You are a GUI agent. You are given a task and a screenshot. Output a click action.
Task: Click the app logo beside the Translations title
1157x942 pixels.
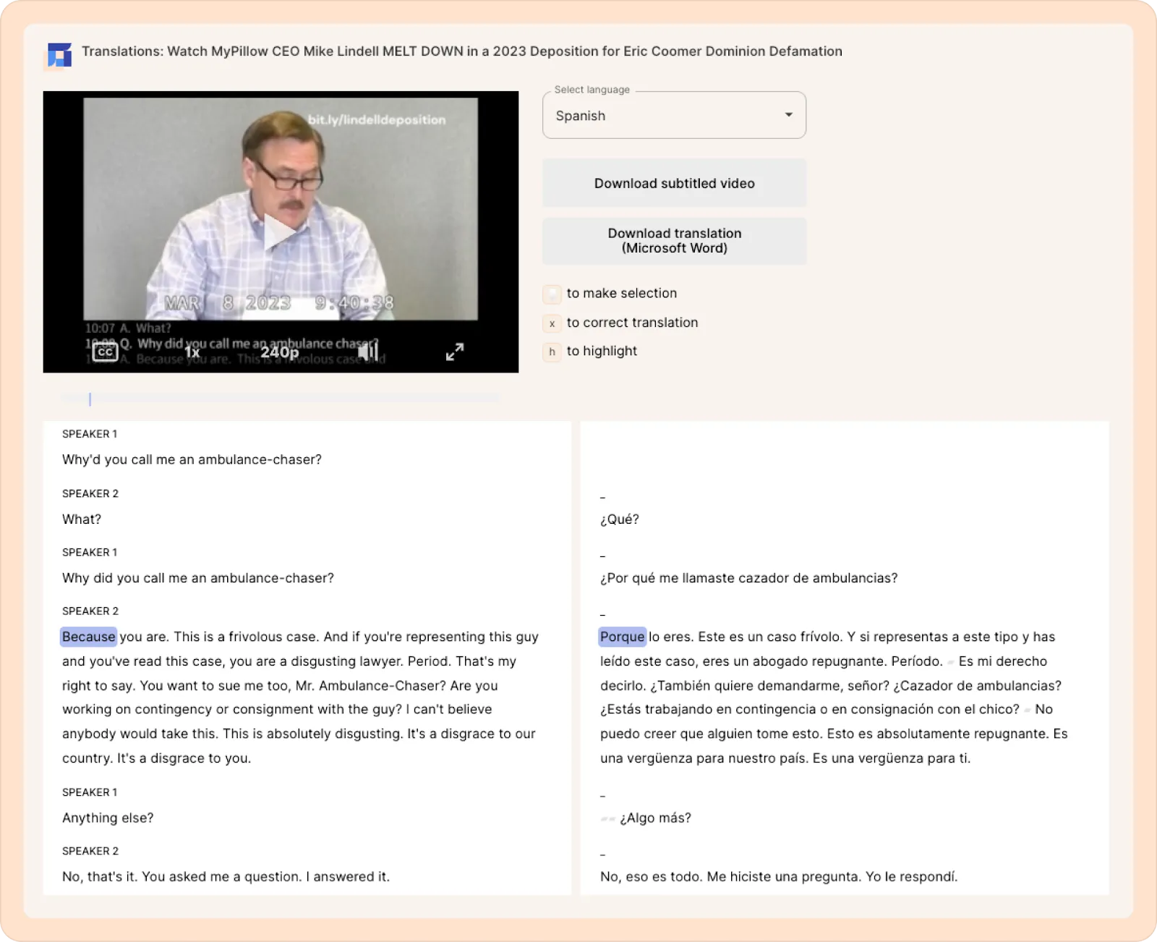pos(59,55)
